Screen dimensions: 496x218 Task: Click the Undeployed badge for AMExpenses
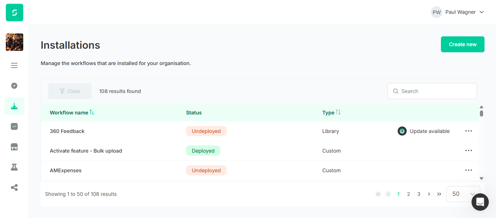click(x=206, y=170)
